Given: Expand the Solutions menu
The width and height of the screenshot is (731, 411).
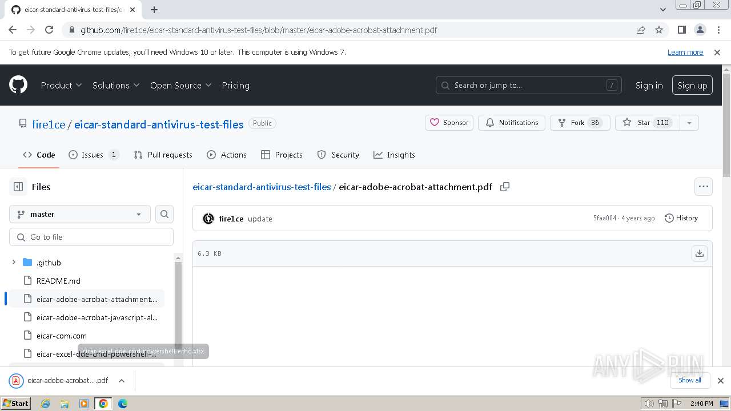Looking at the screenshot, I should (x=116, y=85).
